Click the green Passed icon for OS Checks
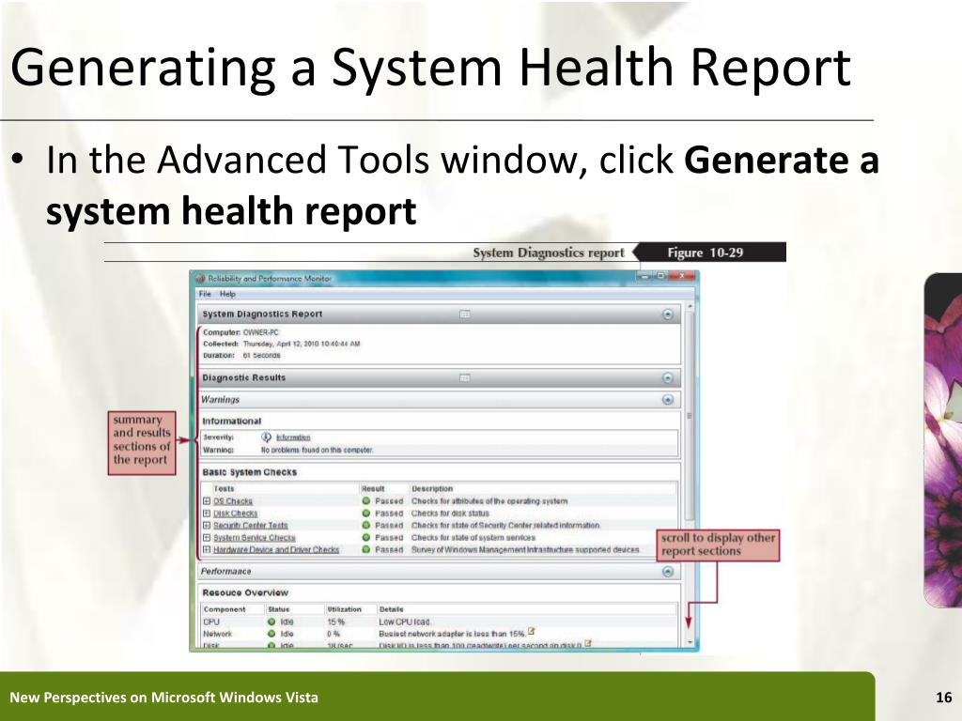 [366, 501]
